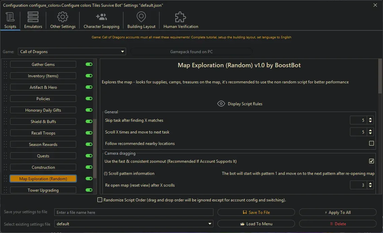This screenshot has height=233, width=383.
Task: Open Other Settings gear icon
Action: 63,17
